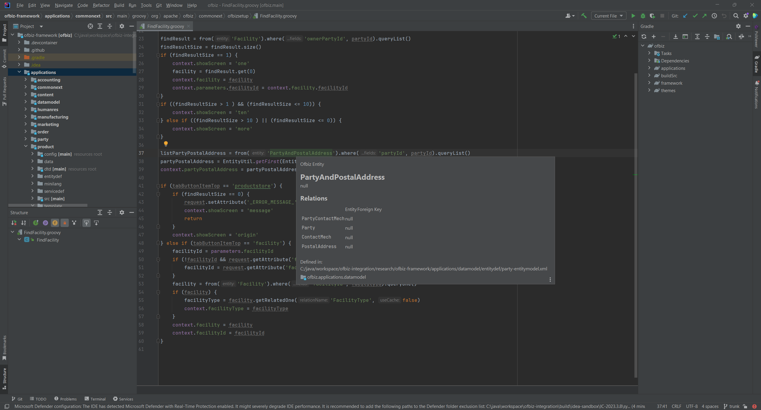Viewport: 761px width, 410px height.
Task: Open Services tool window
Action: pyautogui.click(x=123, y=399)
